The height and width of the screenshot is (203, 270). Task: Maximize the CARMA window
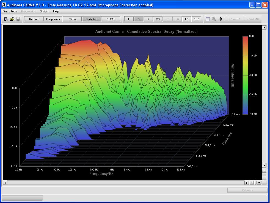258,5
